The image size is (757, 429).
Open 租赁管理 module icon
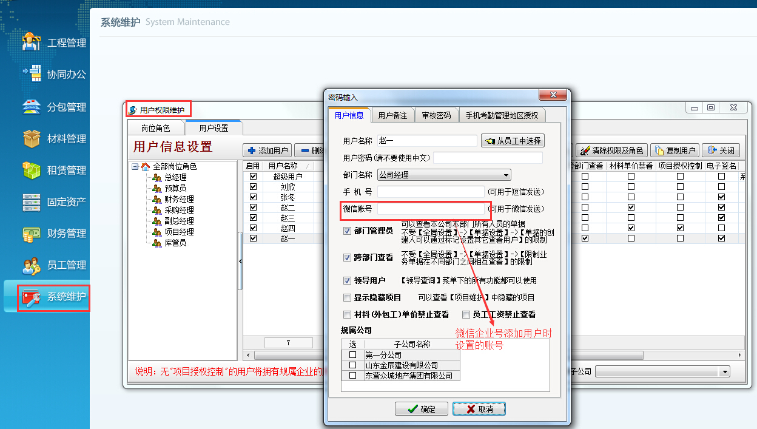32,170
